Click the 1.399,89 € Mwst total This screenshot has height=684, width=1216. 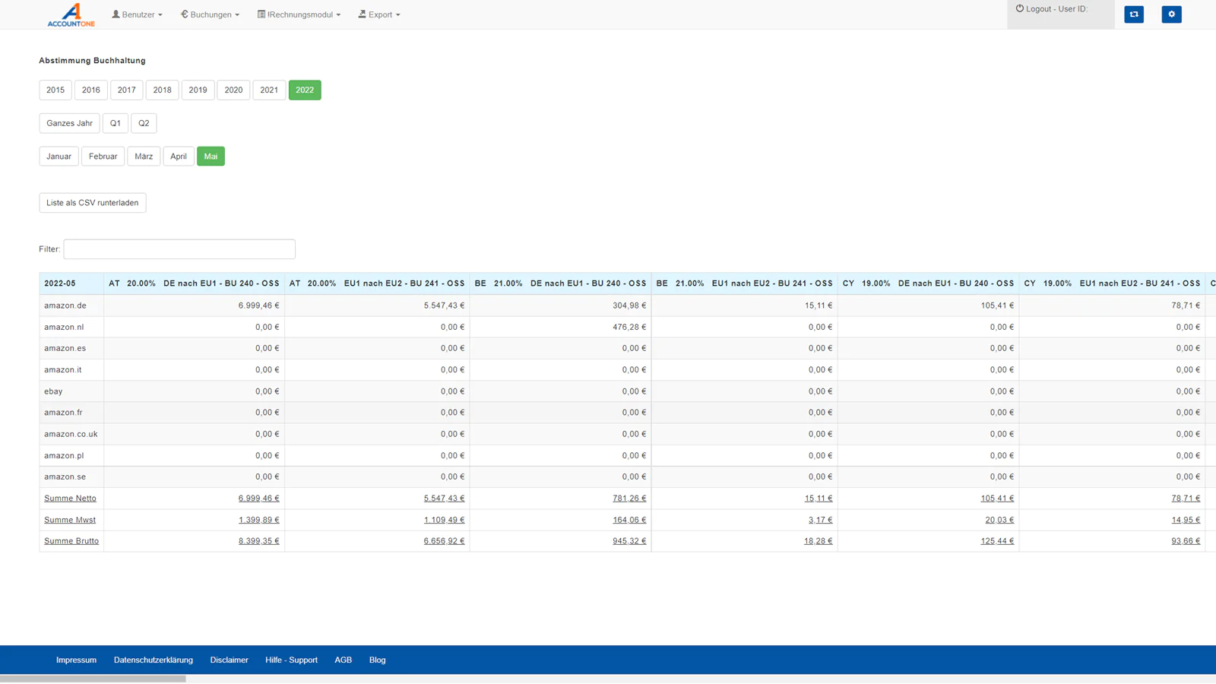point(258,520)
